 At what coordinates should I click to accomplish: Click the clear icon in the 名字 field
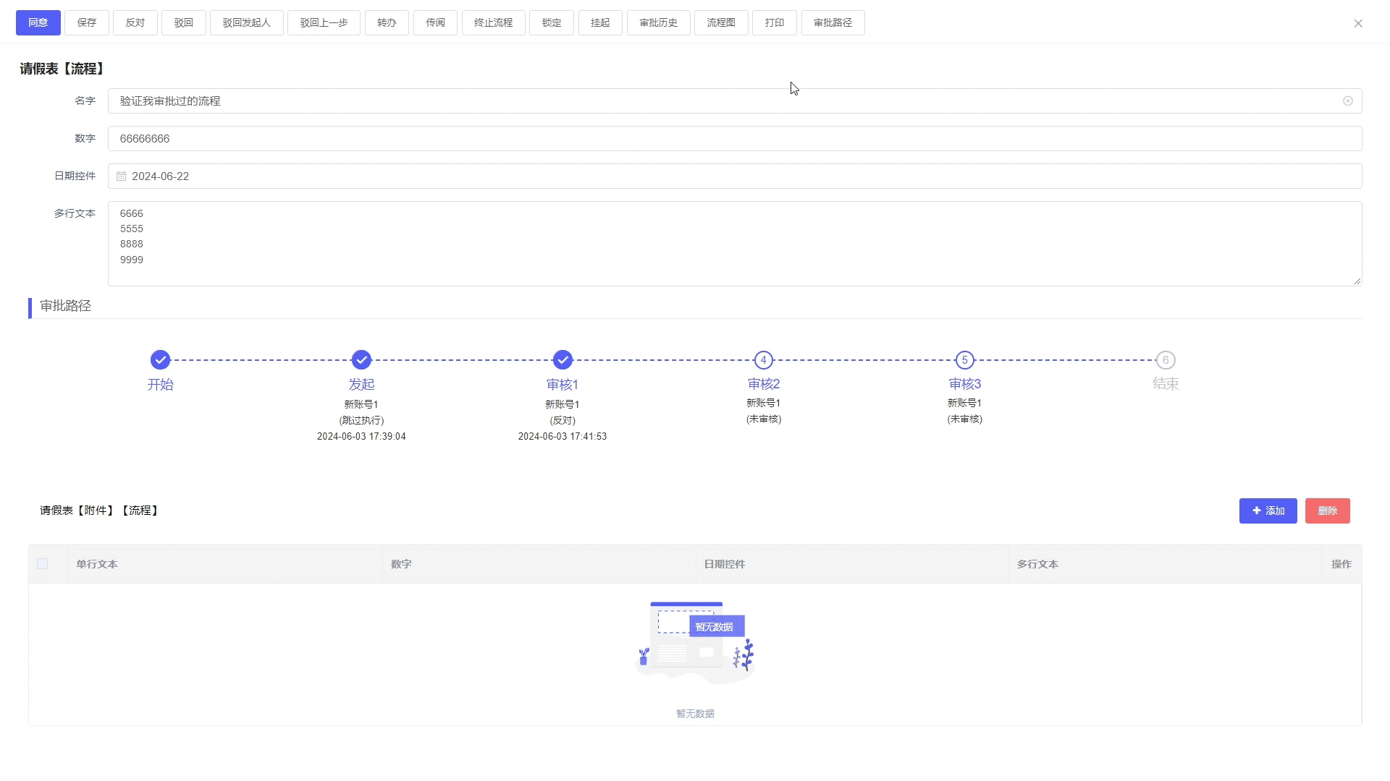[x=1347, y=101]
